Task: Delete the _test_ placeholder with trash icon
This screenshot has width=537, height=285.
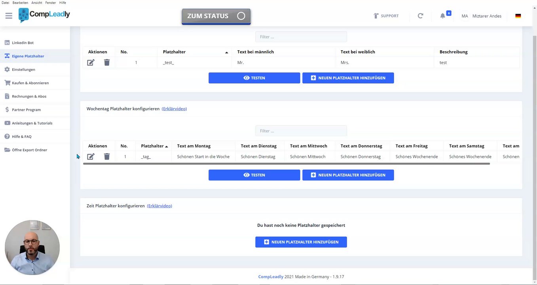Action: click(x=107, y=63)
